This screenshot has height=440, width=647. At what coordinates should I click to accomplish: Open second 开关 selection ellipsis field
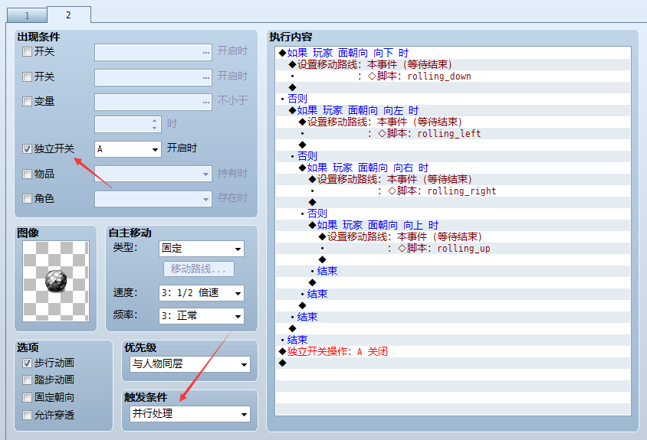[153, 77]
